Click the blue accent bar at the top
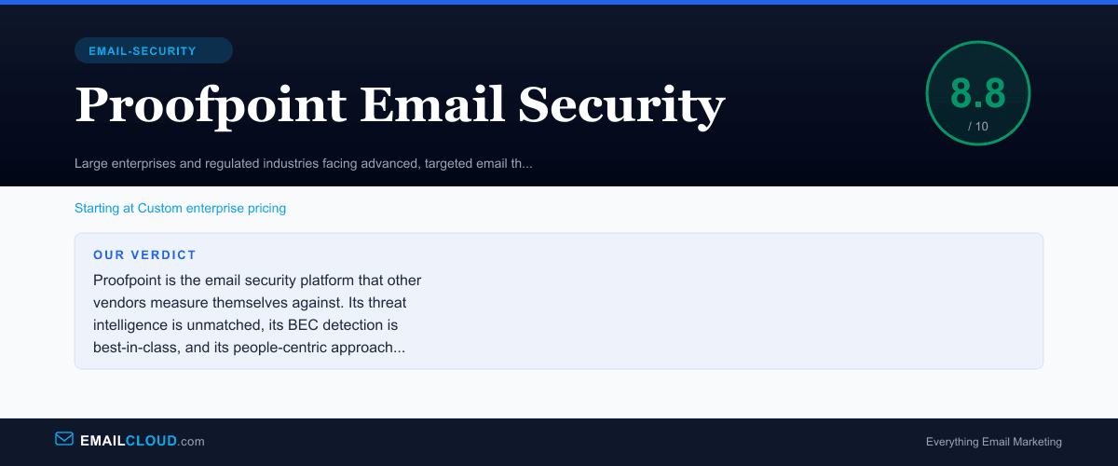The width and height of the screenshot is (1118, 466). point(559,2)
